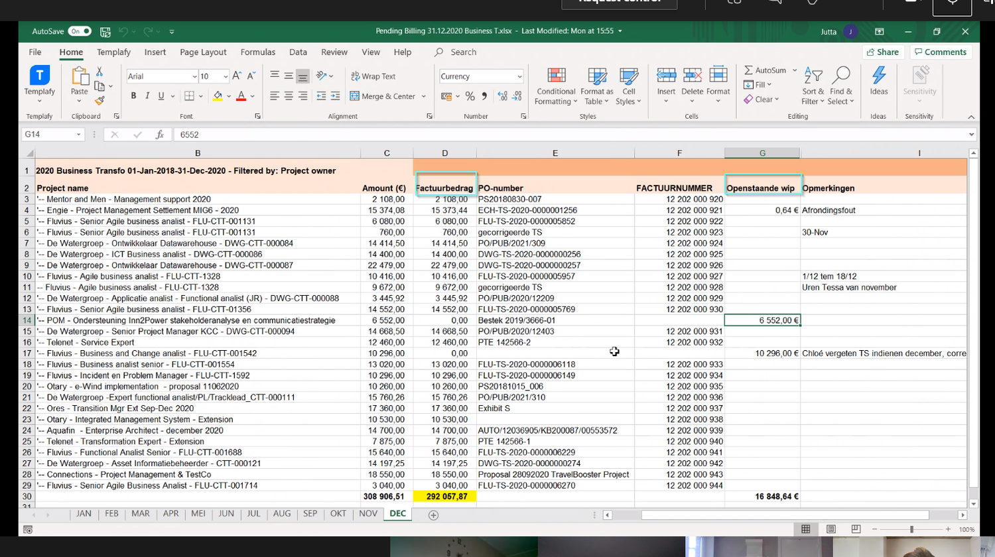This screenshot has width=995, height=557.
Task: Click the Copy icon in Clipboard
Action: (99, 86)
